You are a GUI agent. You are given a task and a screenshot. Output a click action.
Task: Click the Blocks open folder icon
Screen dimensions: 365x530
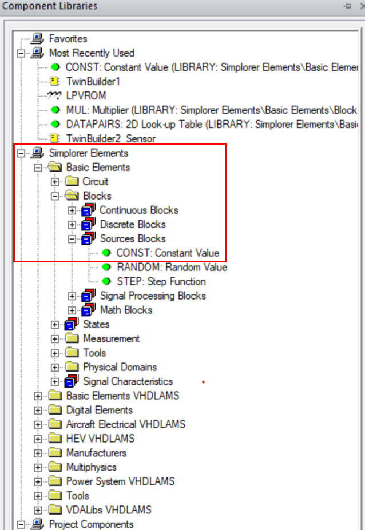(72, 196)
